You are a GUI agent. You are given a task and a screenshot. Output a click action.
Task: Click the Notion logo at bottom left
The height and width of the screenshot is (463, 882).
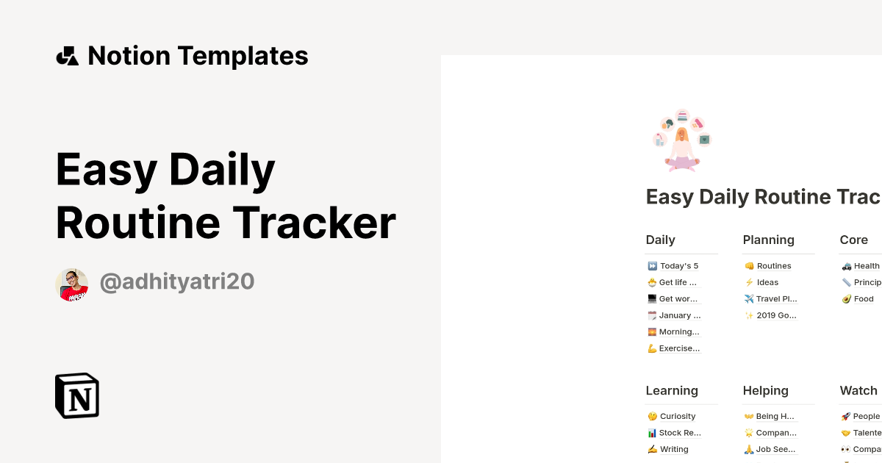(76, 395)
